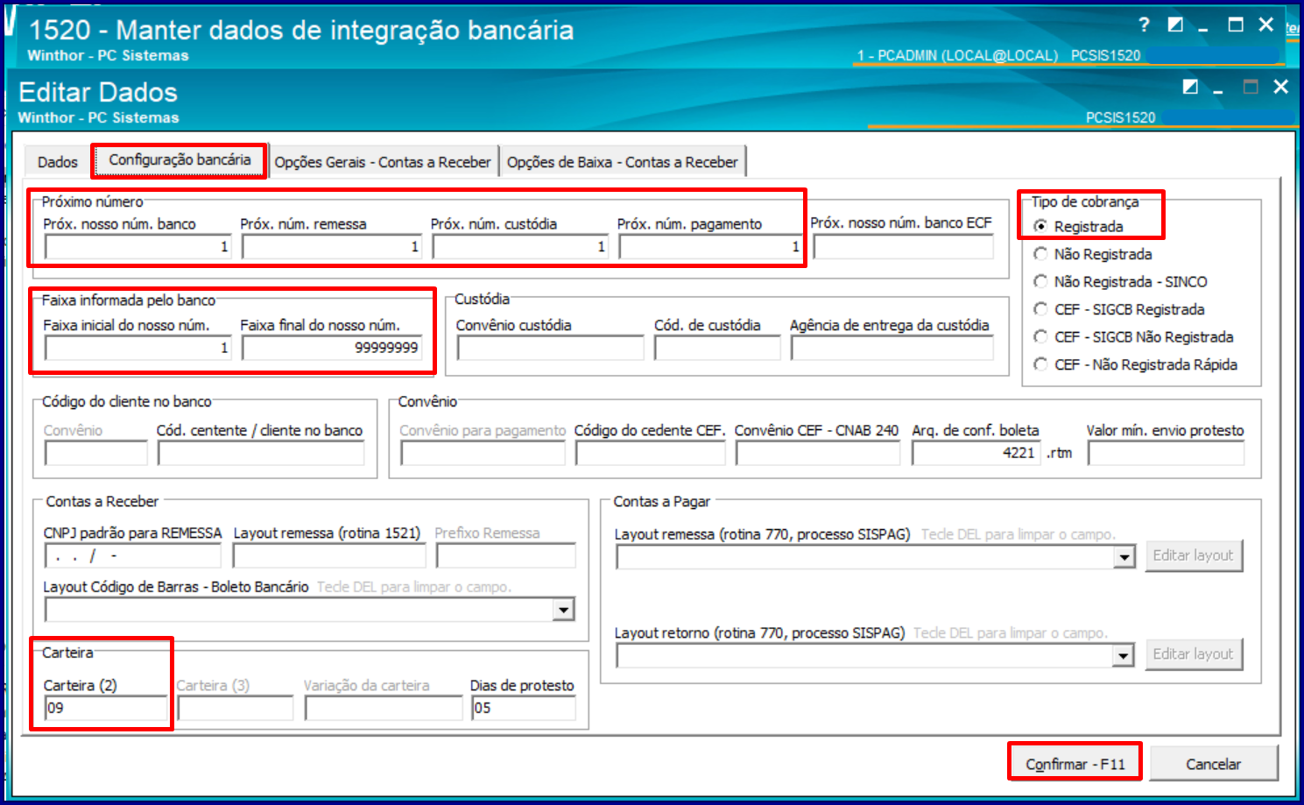Expand Layout retorno rotina 770 dropdown

coord(1124,655)
